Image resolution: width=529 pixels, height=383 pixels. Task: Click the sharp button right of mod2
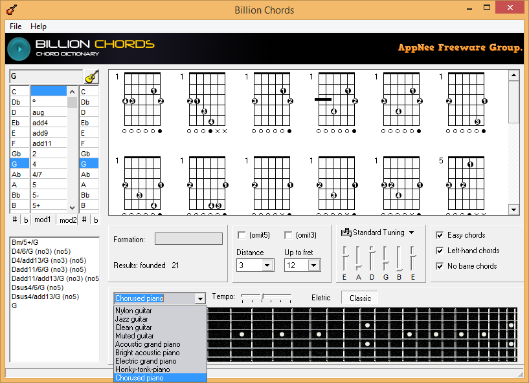84,220
